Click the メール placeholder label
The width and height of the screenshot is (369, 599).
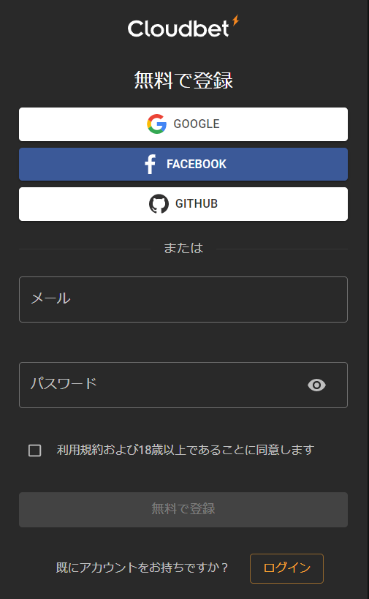[50, 298]
